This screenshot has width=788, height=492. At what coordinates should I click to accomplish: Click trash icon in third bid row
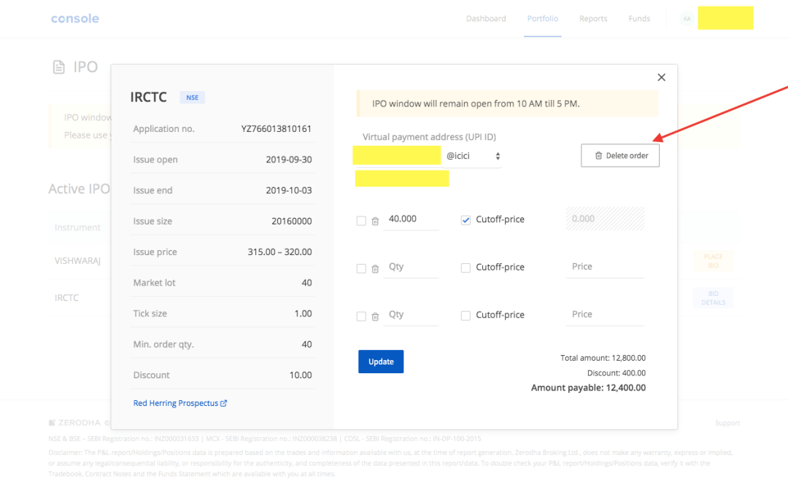(x=375, y=316)
